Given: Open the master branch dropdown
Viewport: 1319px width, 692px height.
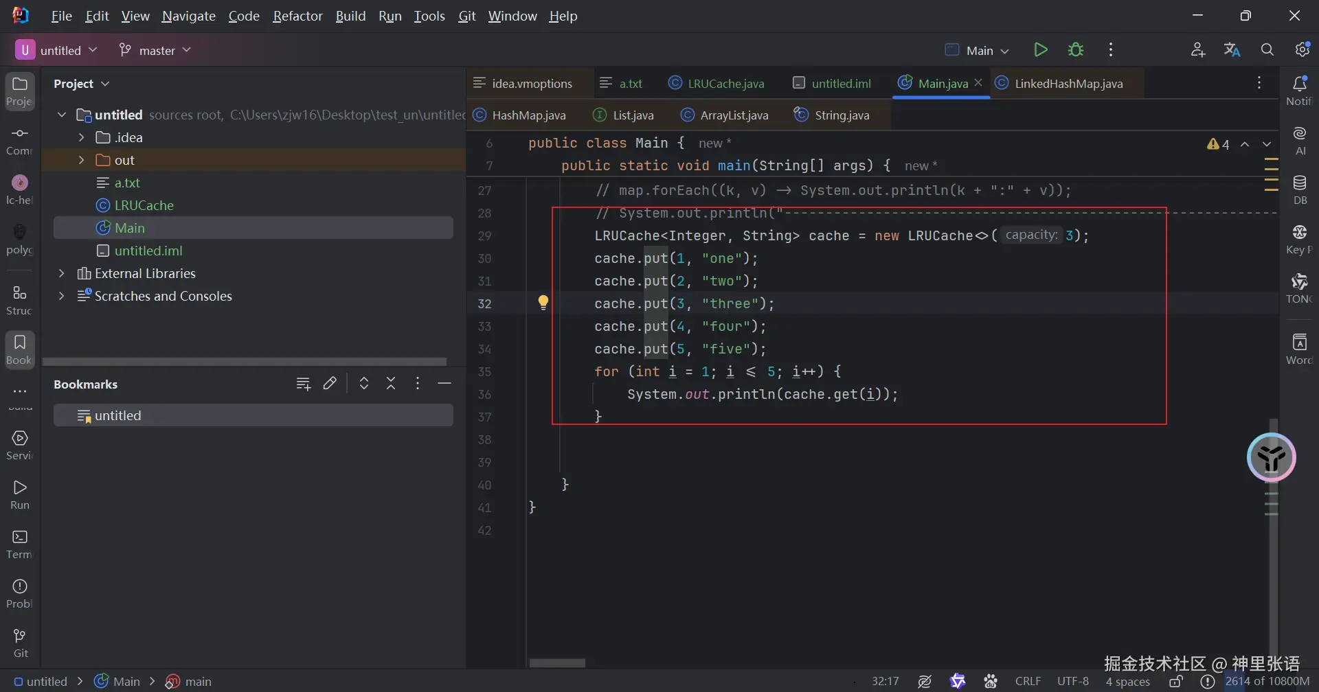Looking at the screenshot, I should [x=155, y=50].
